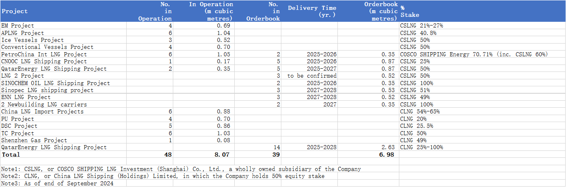Click the 'Shenzhen Gas Project' cell
The height and width of the screenshot is (187, 566).
[63, 140]
